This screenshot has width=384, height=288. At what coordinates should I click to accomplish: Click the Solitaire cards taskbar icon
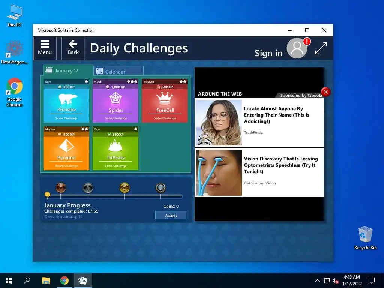[x=83, y=280]
